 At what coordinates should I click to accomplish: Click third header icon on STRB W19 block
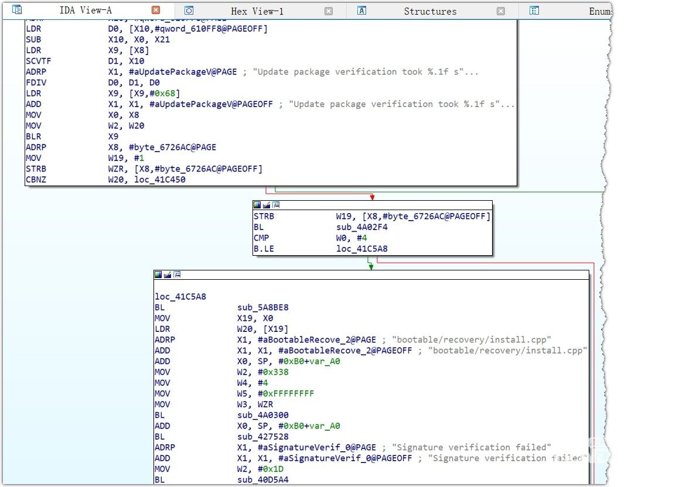(x=276, y=205)
